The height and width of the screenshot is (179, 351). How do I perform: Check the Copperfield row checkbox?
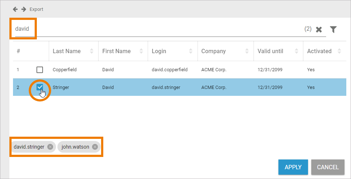point(40,70)
